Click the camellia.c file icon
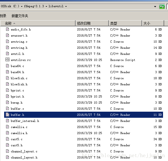 (7, 127)
